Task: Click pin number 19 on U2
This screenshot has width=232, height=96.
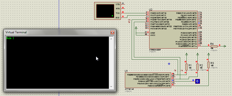Action: pos(201,23)
